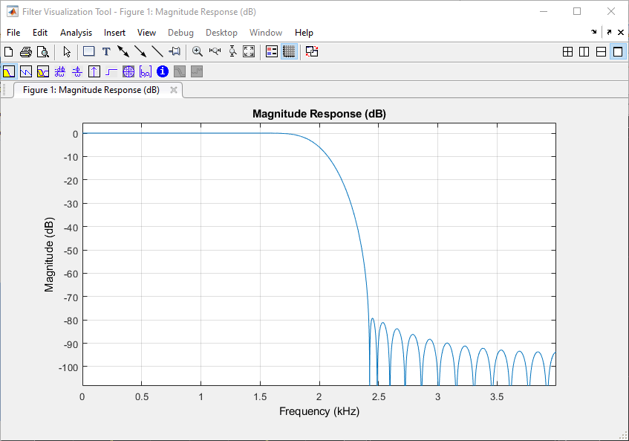Screen dimensions: 629x441
Task: Toggle the plot grid lines
Action: click(x=289, y=51)
